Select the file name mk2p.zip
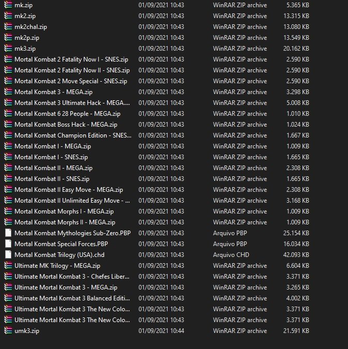Image resolution: width=348 pixels, height=349 pixels. [27, 38]
